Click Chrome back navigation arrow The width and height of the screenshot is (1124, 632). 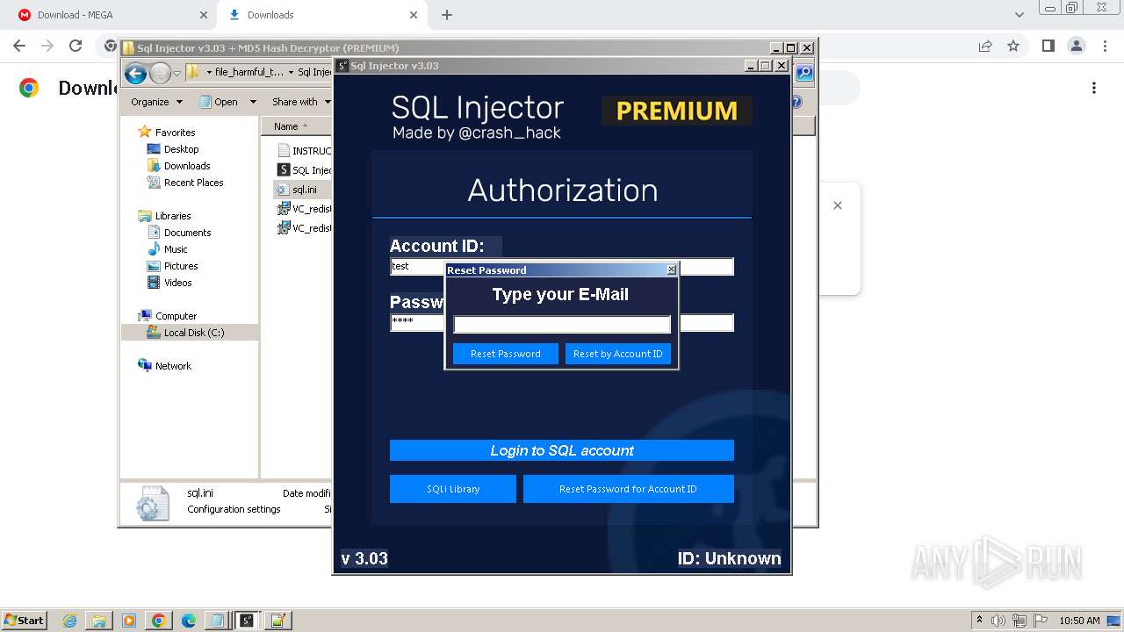[19, 47]
